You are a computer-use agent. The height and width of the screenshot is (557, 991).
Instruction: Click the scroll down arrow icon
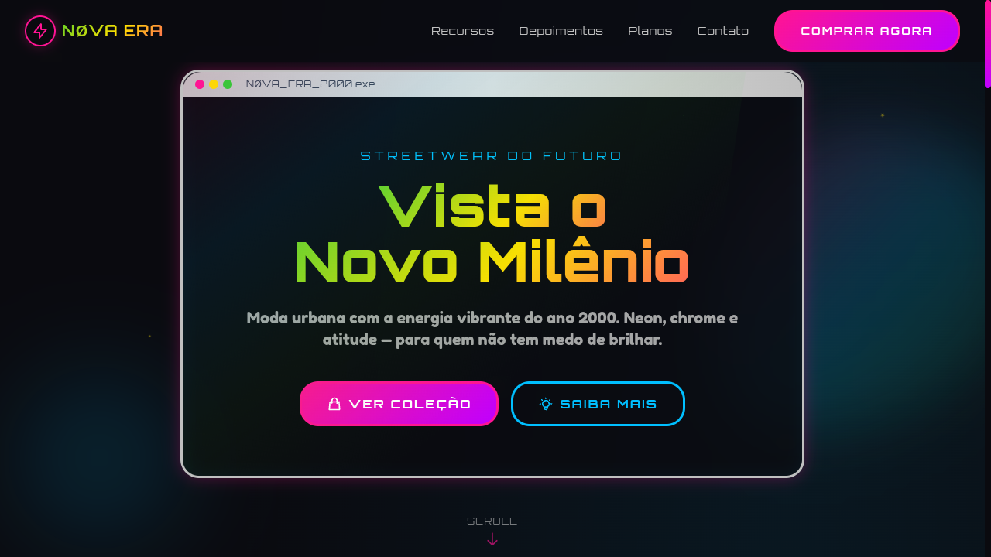point(492,539)
